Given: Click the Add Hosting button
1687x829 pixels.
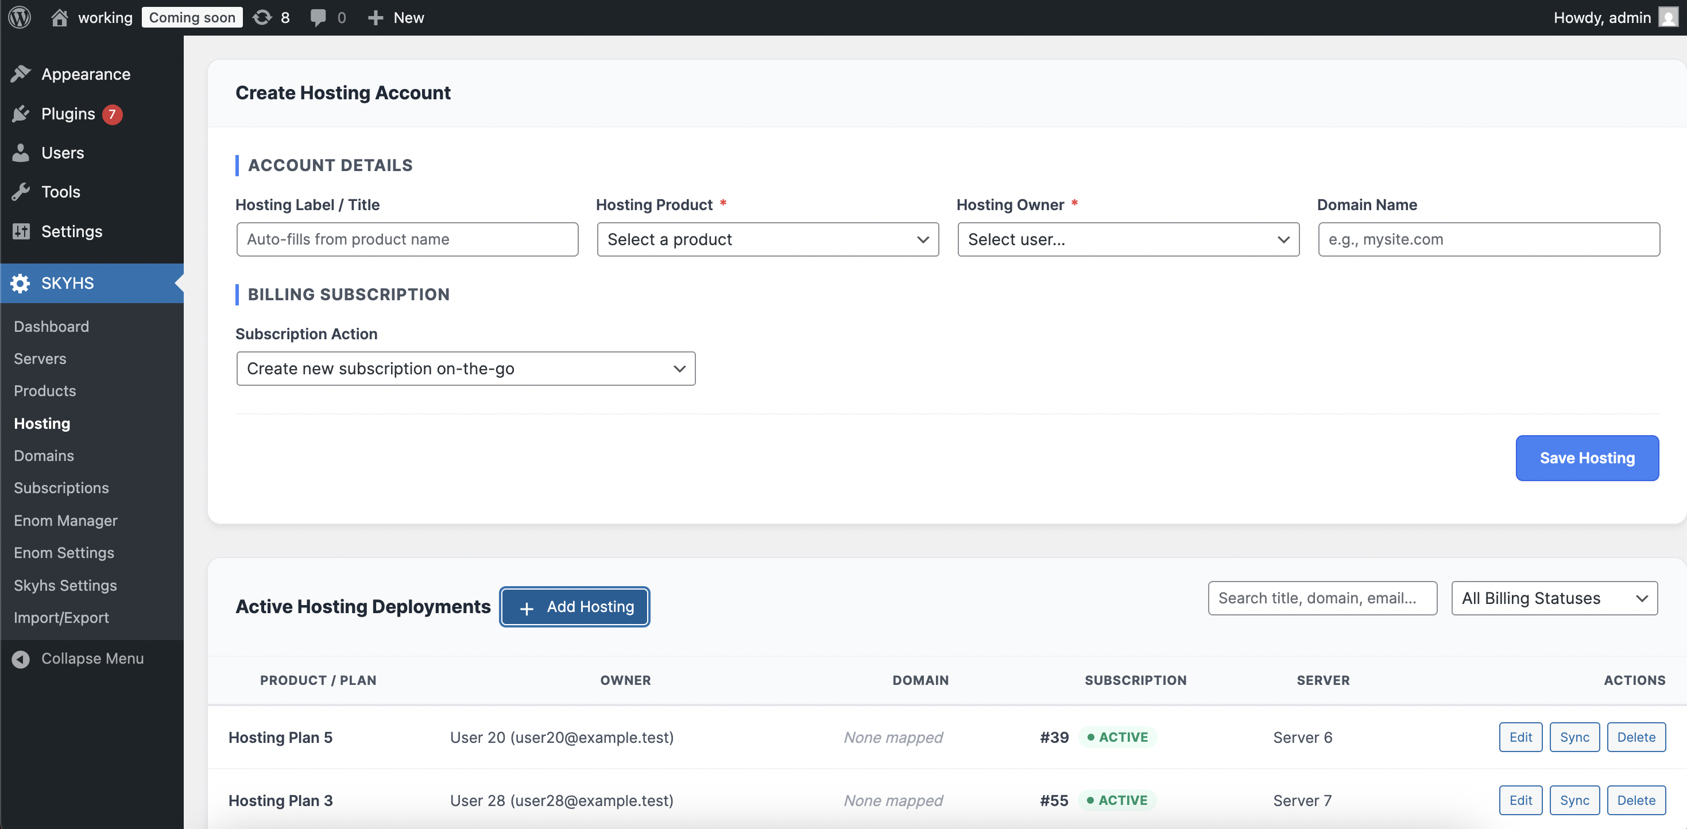Looking at the screenshot, I should point(575,607).
